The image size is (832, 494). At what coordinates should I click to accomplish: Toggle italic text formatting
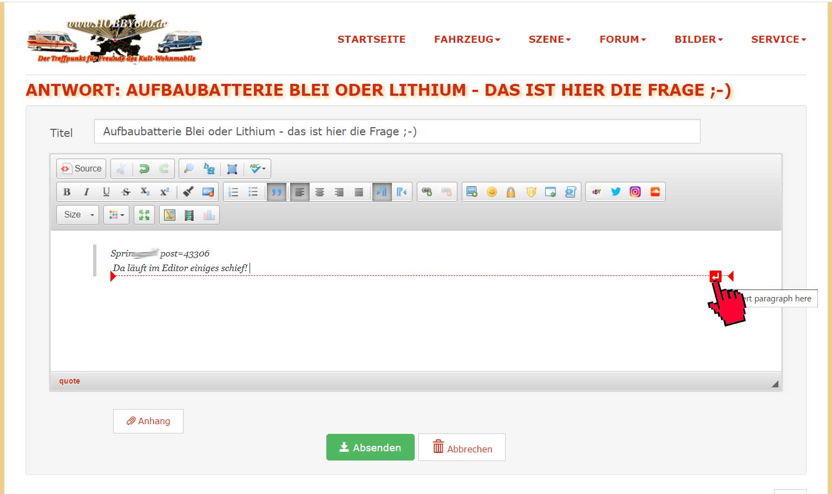click(86, 192)
